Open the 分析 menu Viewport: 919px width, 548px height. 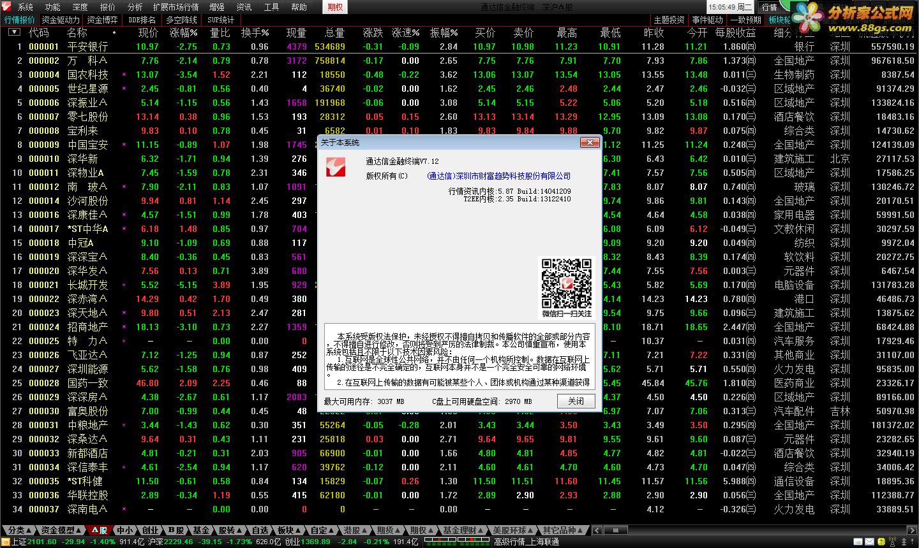coord(135,7)
